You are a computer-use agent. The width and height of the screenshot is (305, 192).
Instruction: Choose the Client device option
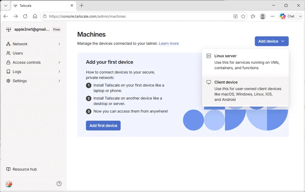245,91
